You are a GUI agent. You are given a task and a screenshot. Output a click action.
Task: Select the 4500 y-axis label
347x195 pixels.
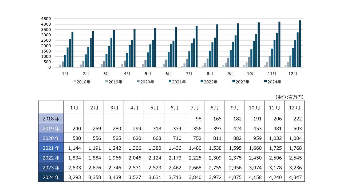46,19
